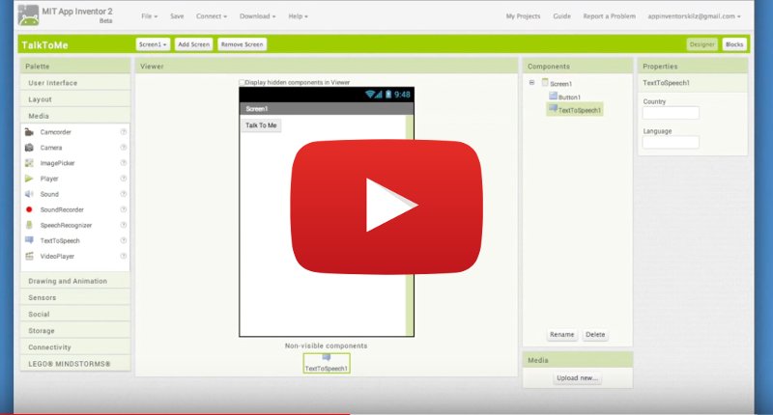Screen dimensions: 773x415
Task: Click the red video progress bar
Action: (x=175, y=413)
